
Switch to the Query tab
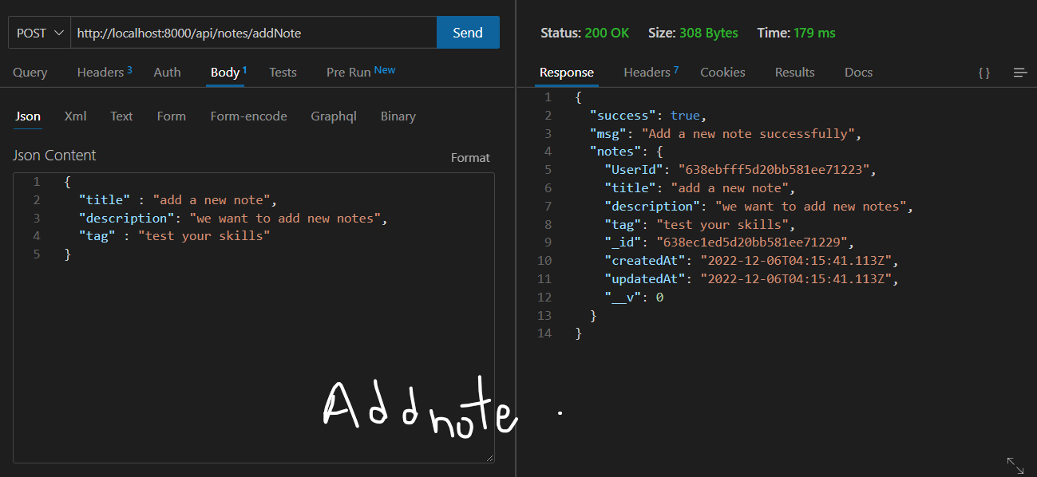(x=30, y=72)
